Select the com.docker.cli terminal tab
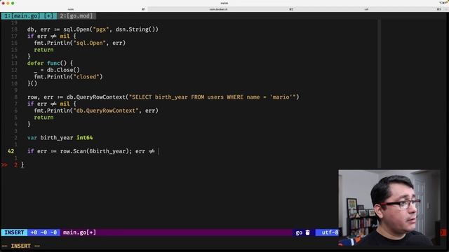Screen dimensions: 449x252 point(218,9)
